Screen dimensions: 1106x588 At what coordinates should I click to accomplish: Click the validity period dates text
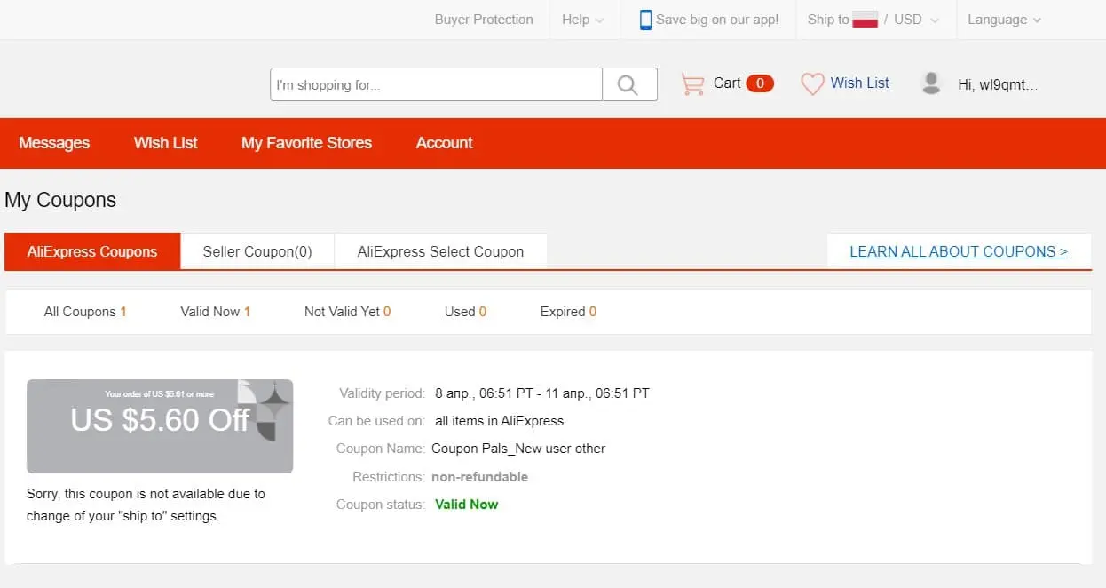pyautogui.click(x=542, y=393)
